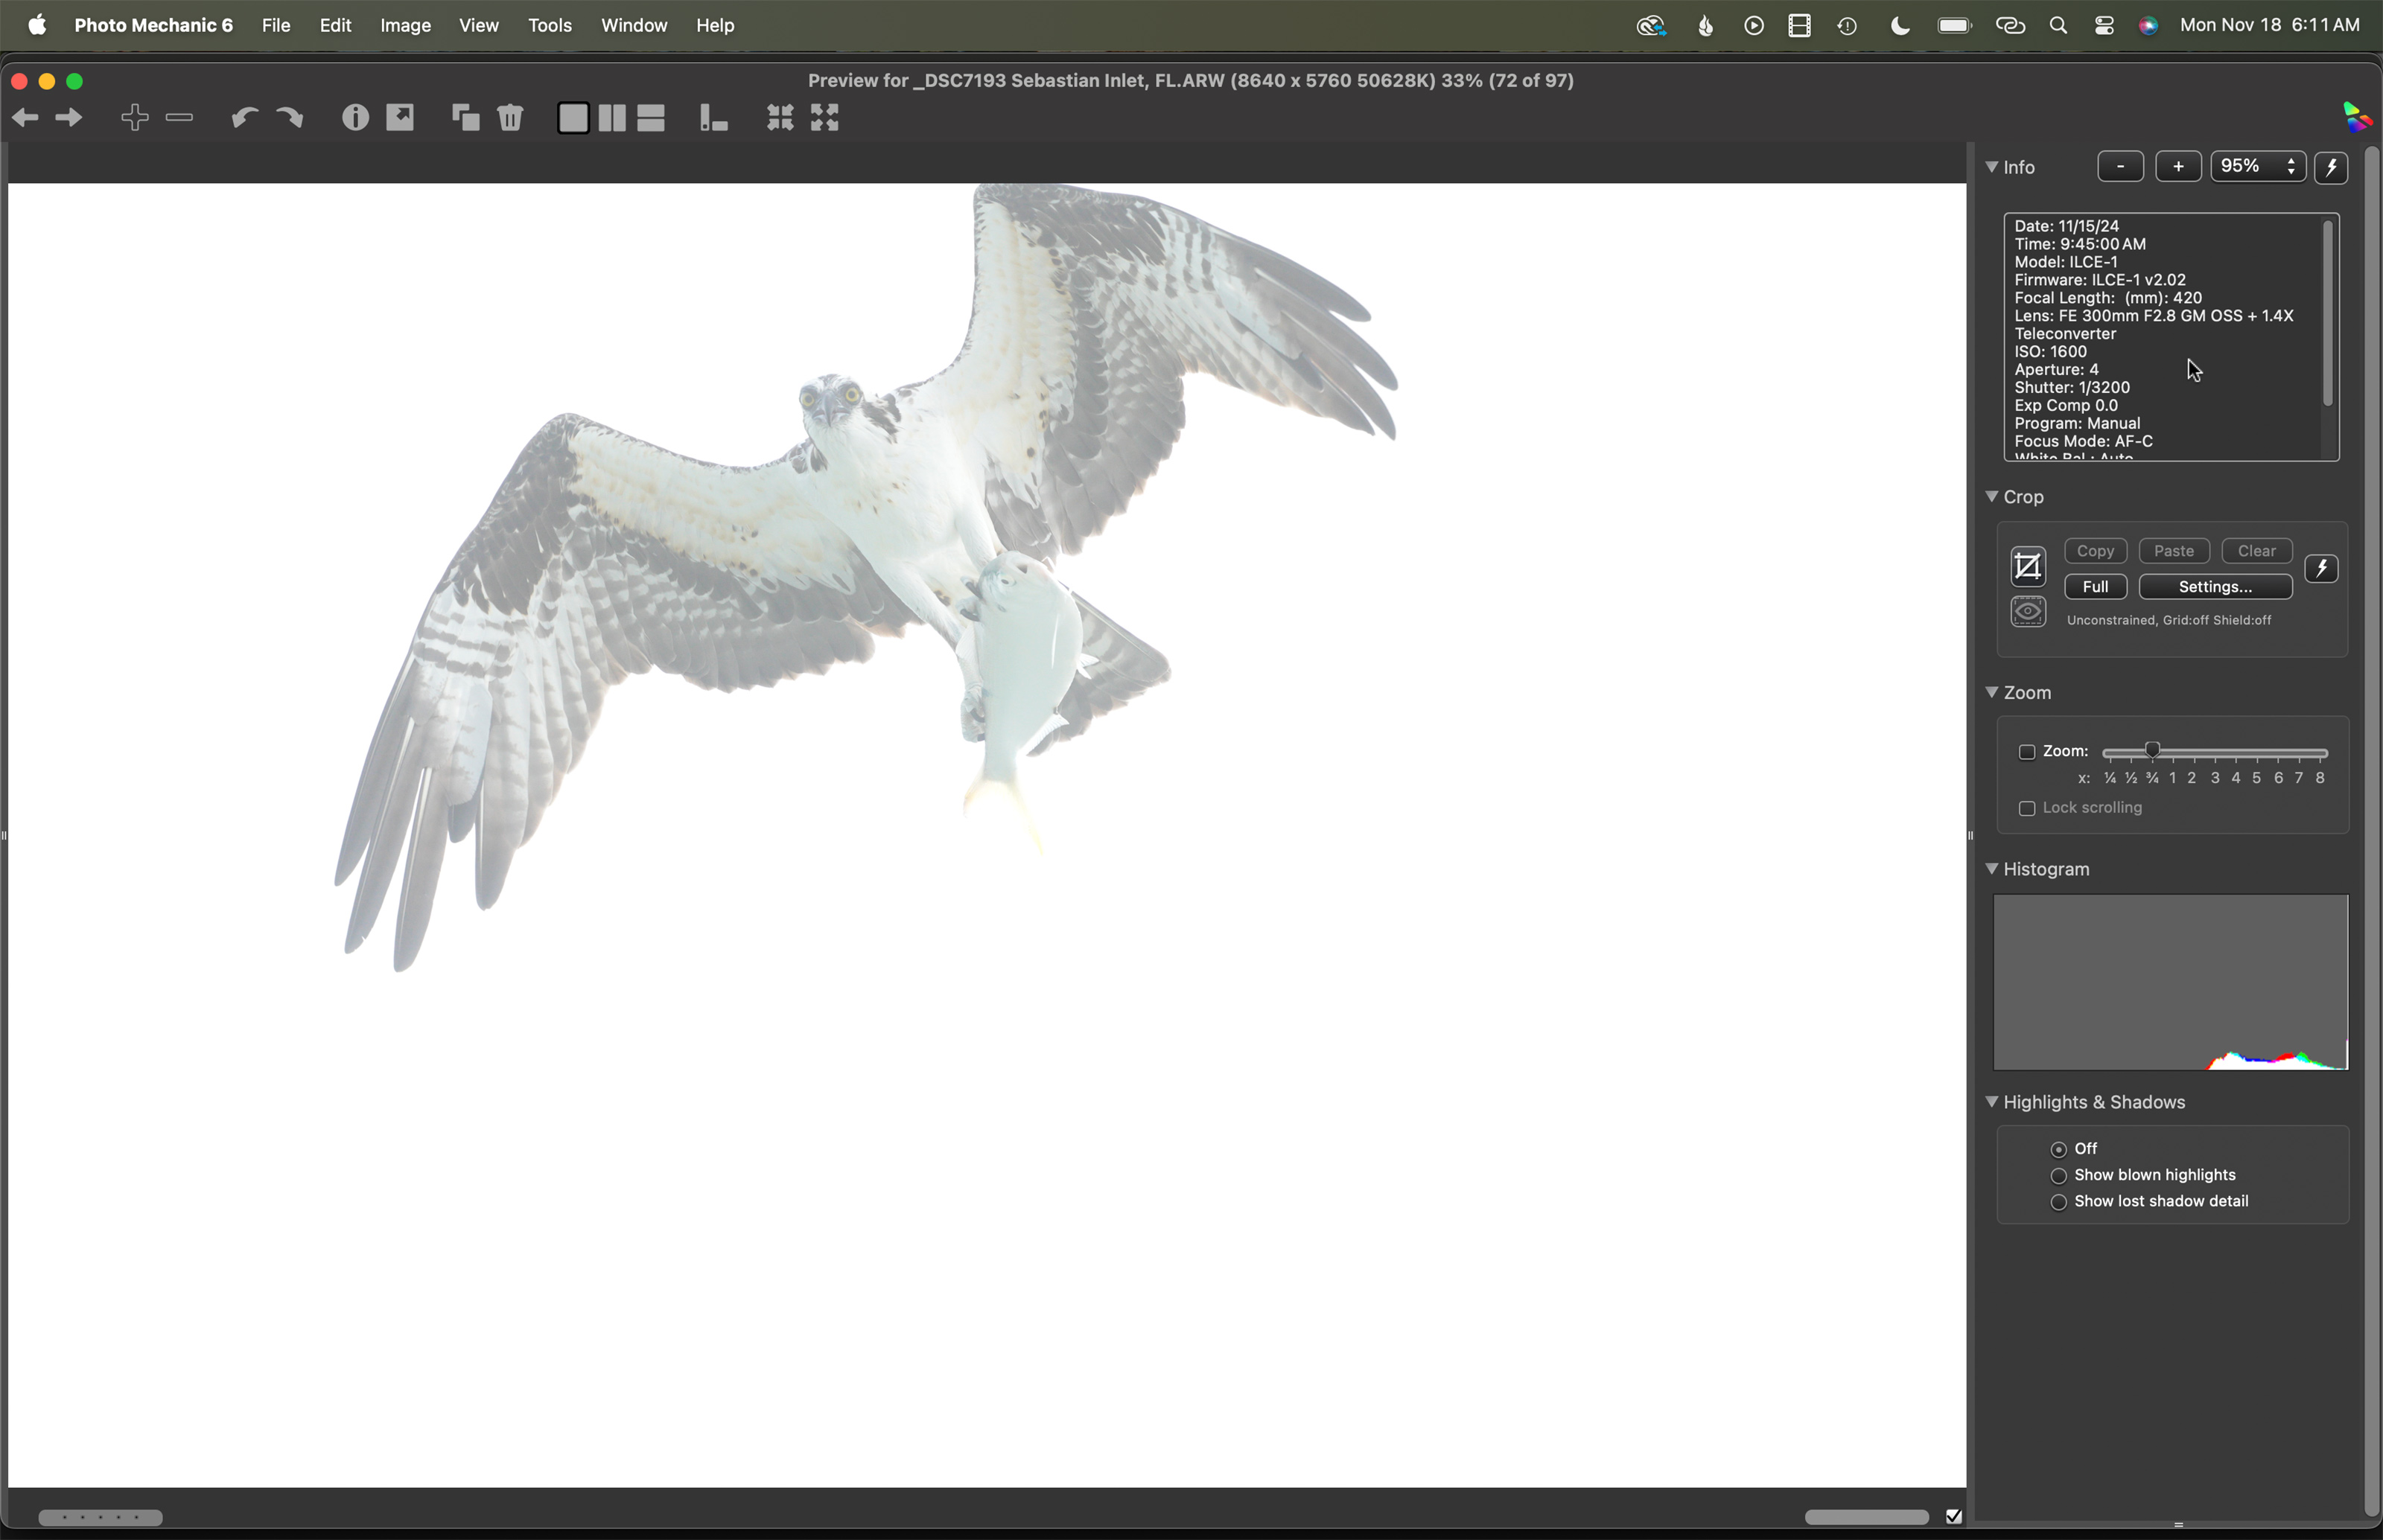This screenshot has width=2383, height=1540.
Task: Open crop Settings... button
Action: tap(2215, 587)
